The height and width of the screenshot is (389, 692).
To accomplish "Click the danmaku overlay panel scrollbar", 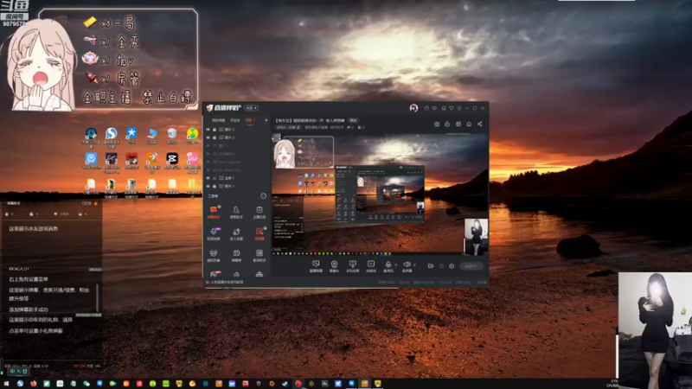I will (x=97, y=297).
